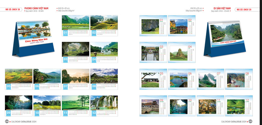262x125 pixels.
Task: Open Phong Cảnh month 01 green valley thumbnail
Action: coord(76,26)
